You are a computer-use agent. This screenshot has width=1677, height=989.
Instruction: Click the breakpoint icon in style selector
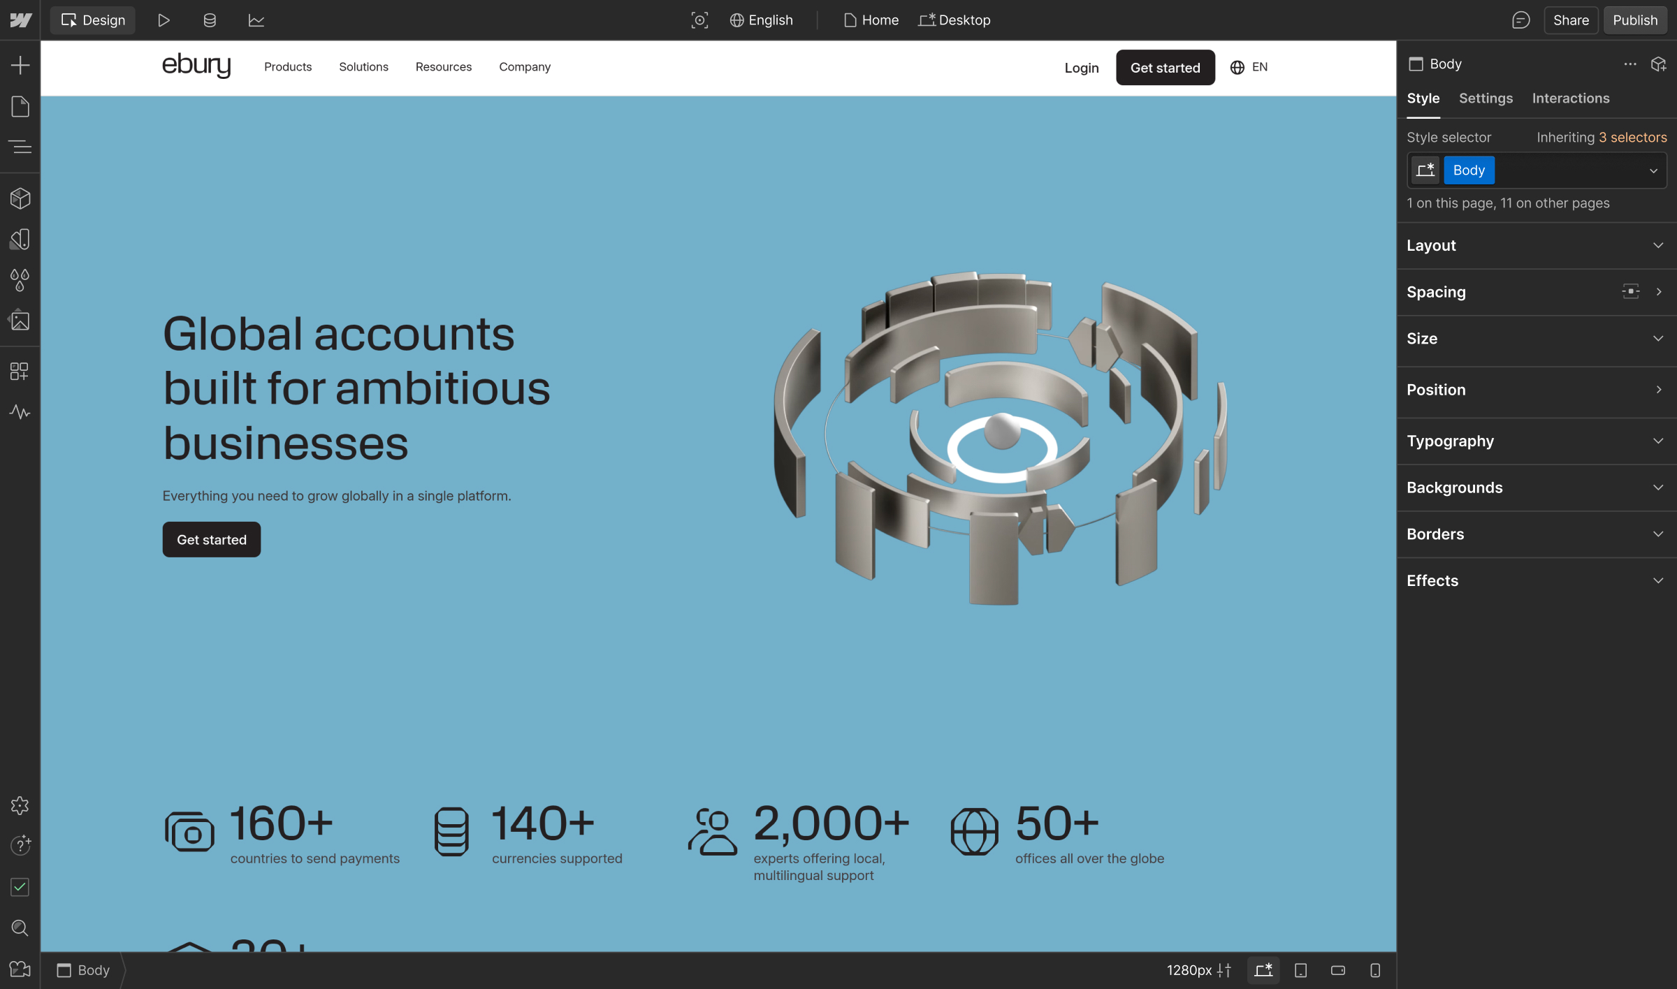tap(1425, 170)
